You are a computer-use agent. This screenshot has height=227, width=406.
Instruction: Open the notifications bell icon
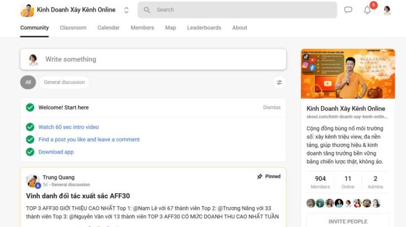coord(367,10)
